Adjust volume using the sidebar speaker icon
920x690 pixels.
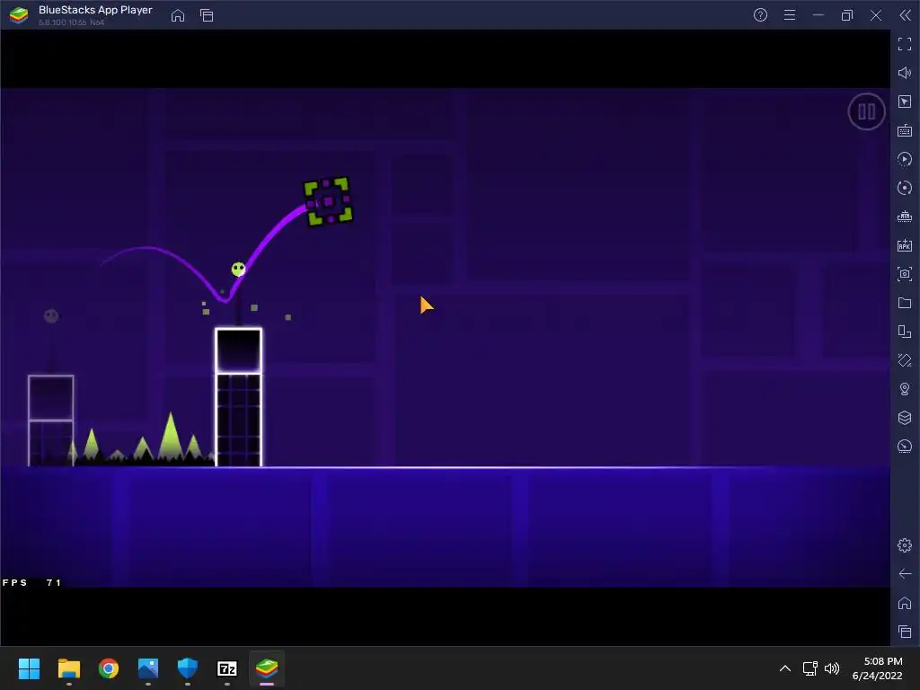[905, 73]
